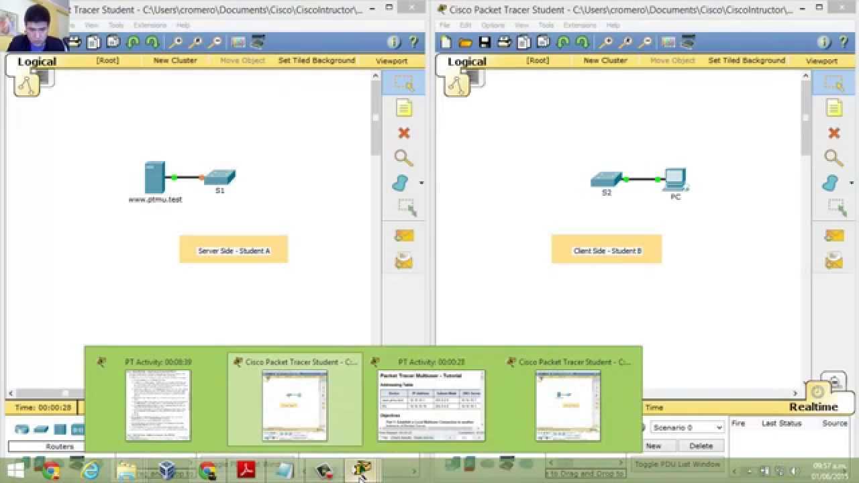Choose Resize Shape tool in right window
Viewport: 859px width, 483px height.
tap(836, 207)
